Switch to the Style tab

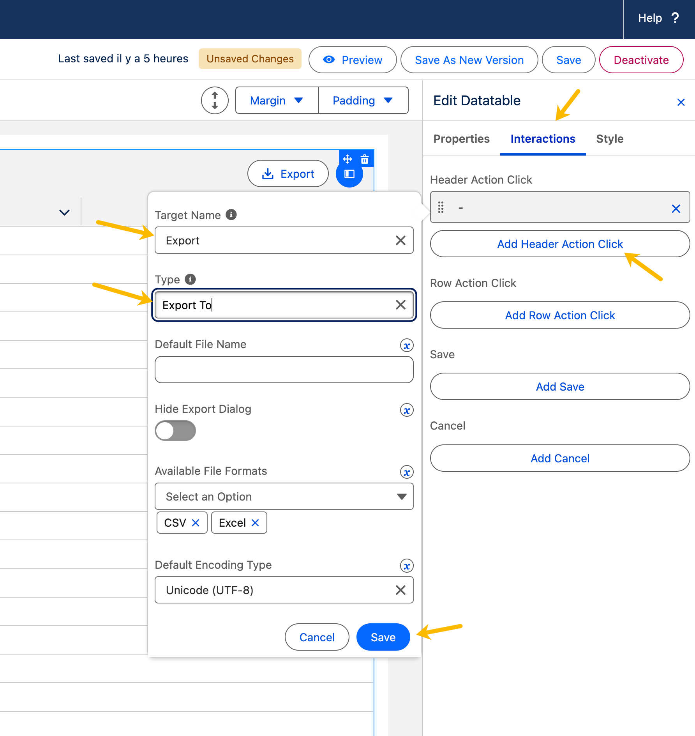pyautogui.click(x=610, y=139)
